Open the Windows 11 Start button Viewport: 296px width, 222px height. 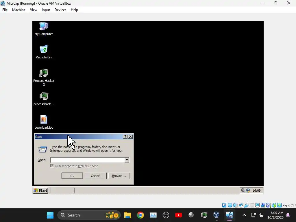click(50, 215)
